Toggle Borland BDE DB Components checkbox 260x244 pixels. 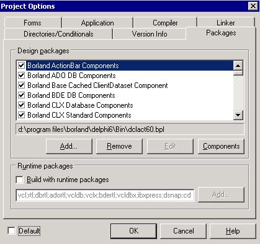click(x=22, y=95)
